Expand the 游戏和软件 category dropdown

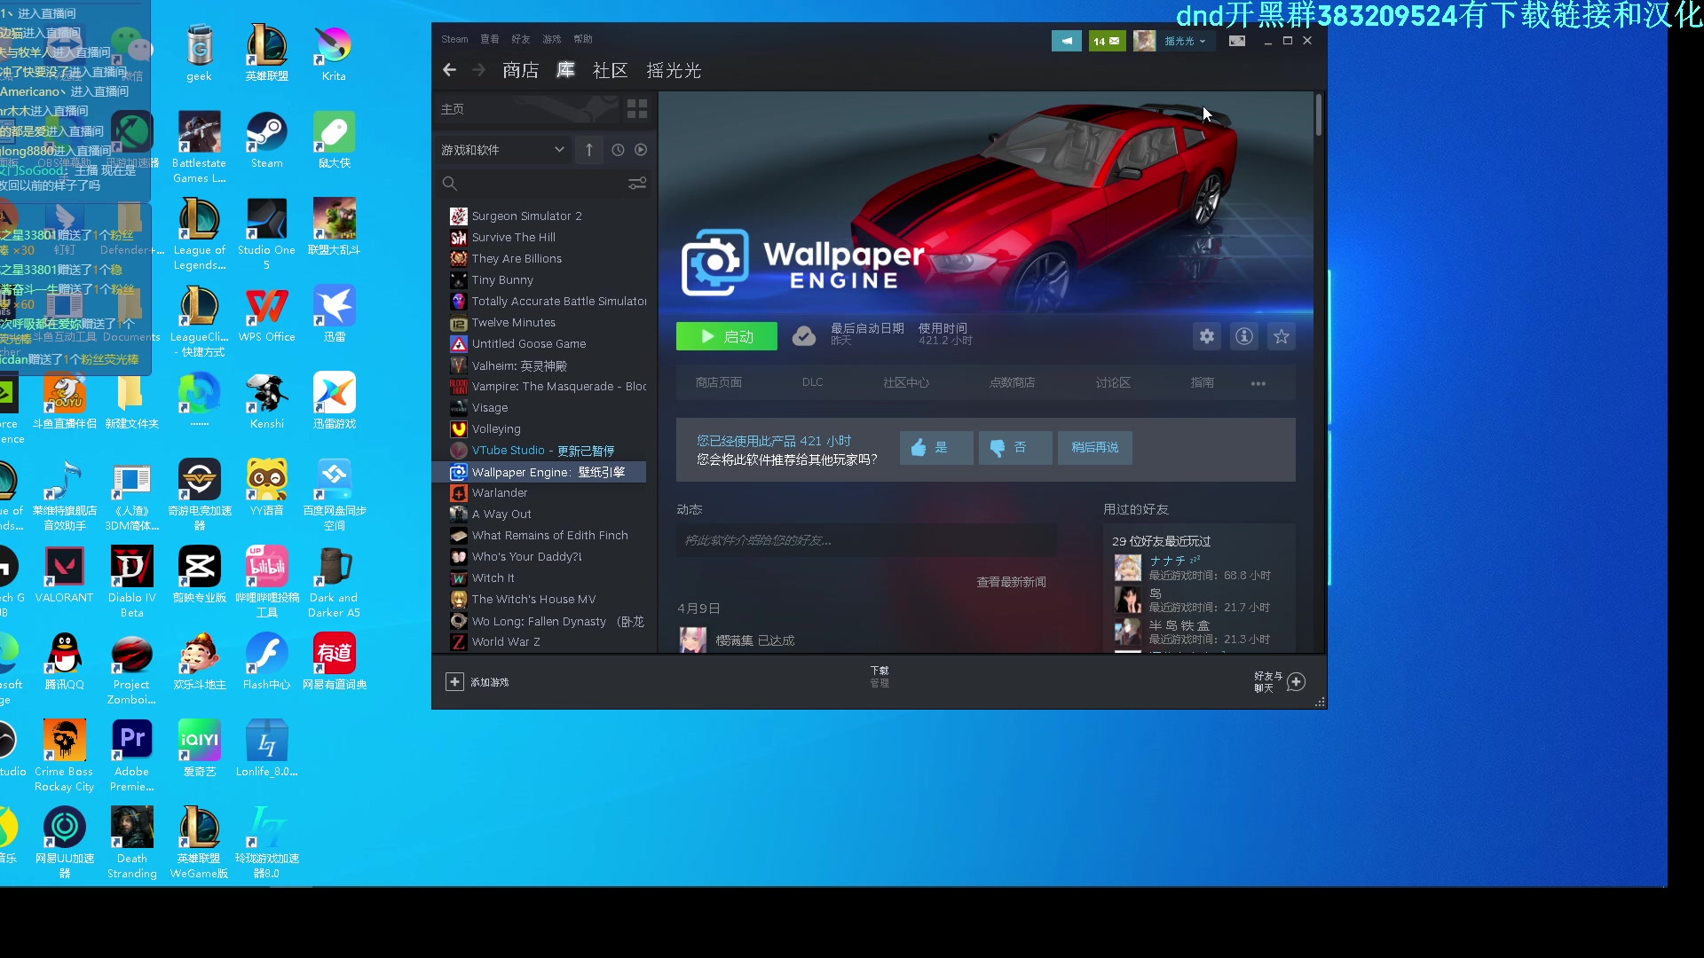click(x=503, y=150)
